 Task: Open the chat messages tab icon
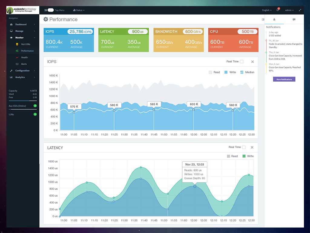294,19
